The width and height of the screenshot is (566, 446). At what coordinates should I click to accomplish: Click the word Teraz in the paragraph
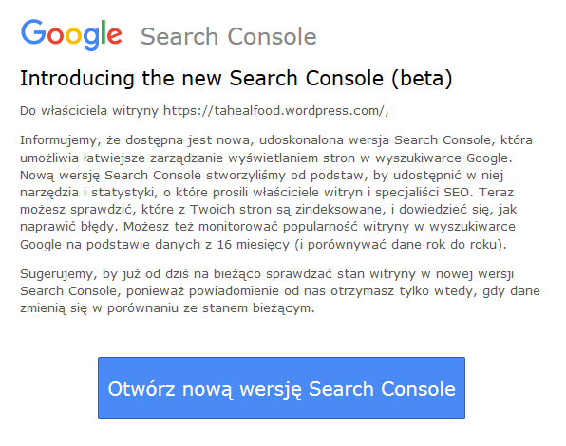[497, 193]
